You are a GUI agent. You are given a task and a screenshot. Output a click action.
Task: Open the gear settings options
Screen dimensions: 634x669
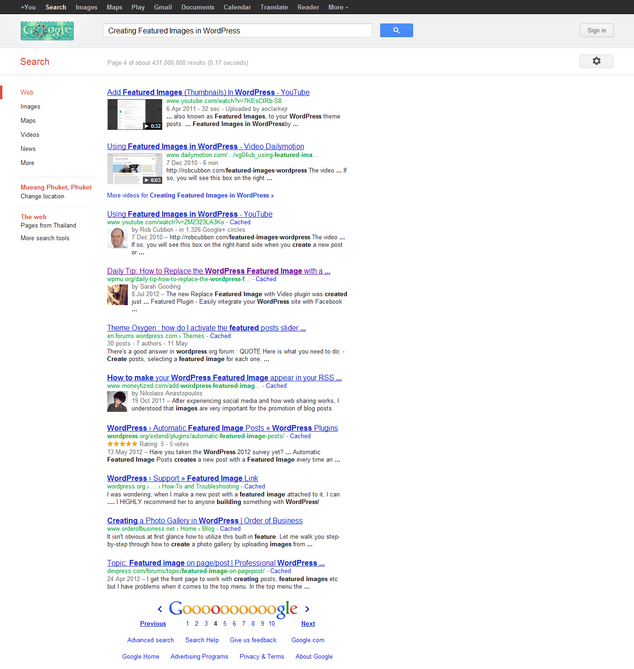(596, 61)
